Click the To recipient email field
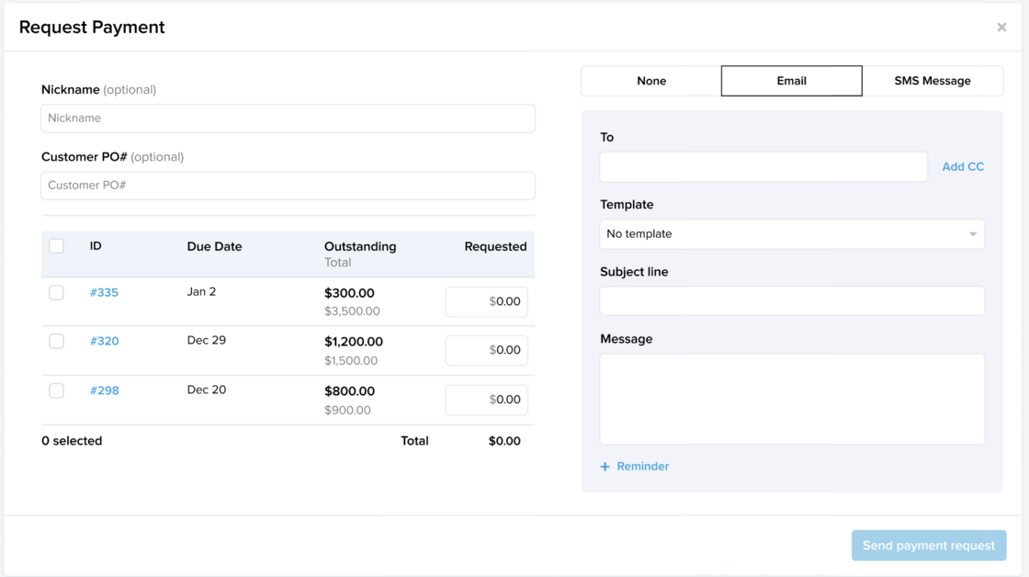Screen dimensions: 1029x577 click(763, 167)
